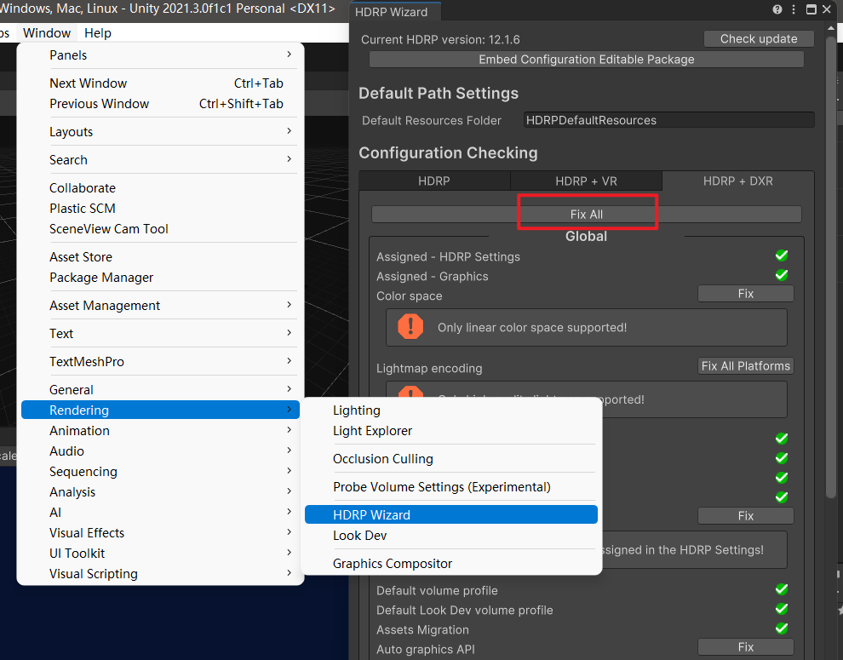Highlight the Rendering menu entry
843x660 pixels.
pos(160,410)
